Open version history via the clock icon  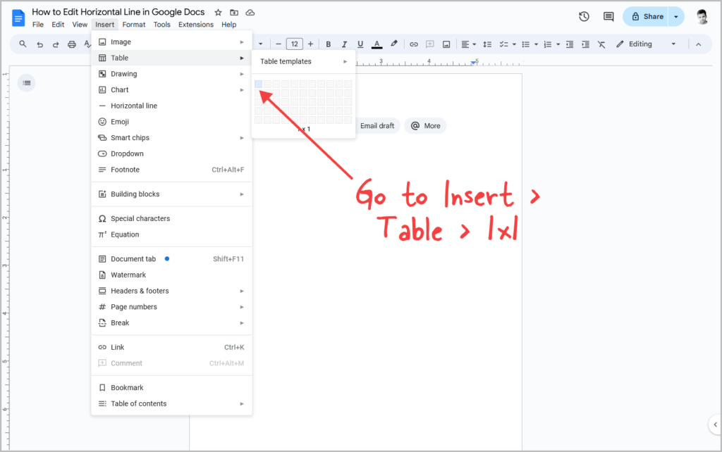click(x=584, y=16)
